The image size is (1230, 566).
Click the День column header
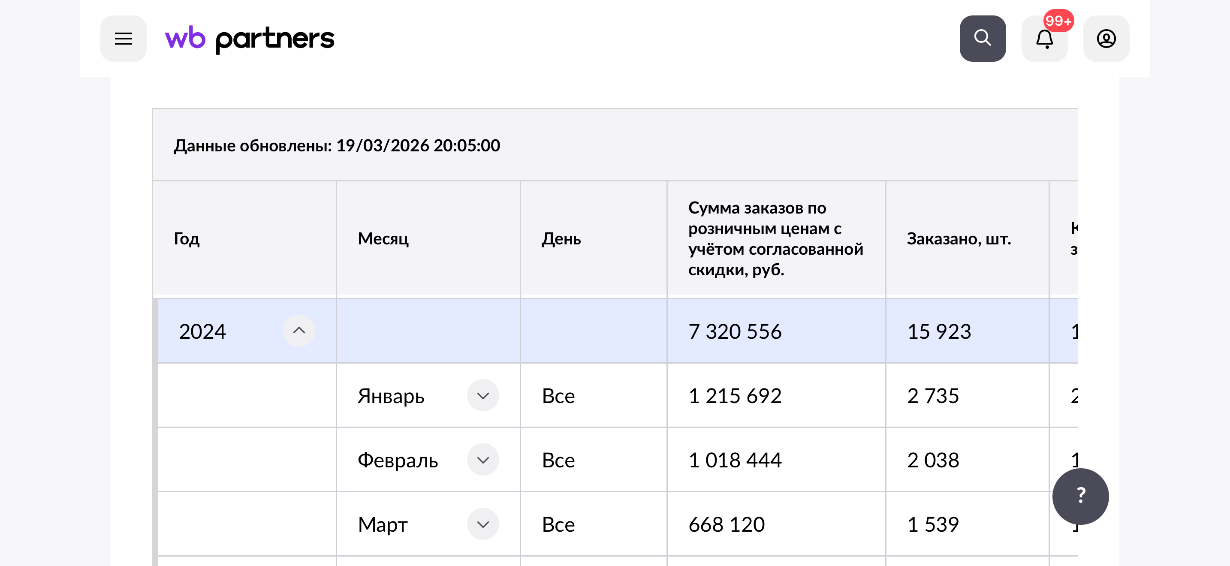561,238
